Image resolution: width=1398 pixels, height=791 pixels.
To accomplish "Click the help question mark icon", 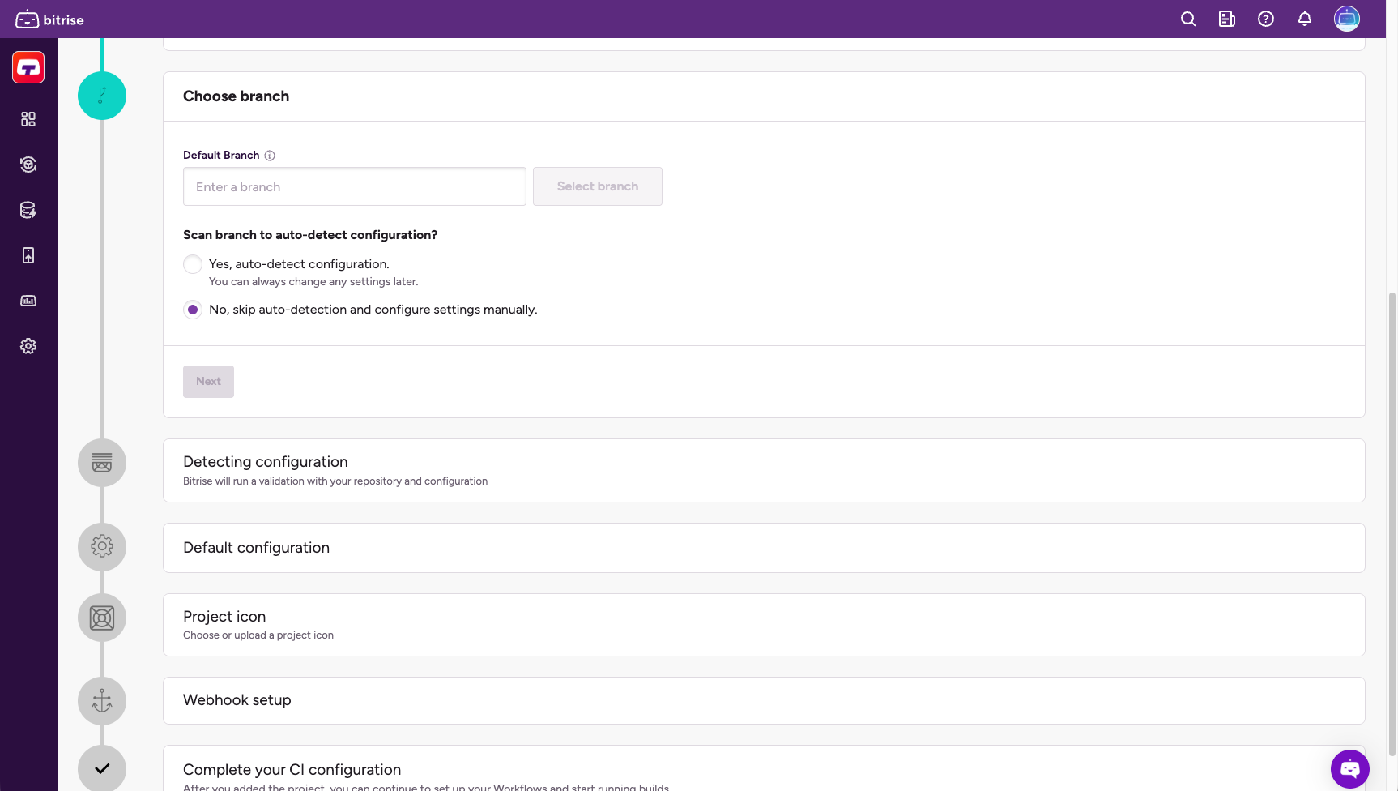I will click(x=1266, y=19).
